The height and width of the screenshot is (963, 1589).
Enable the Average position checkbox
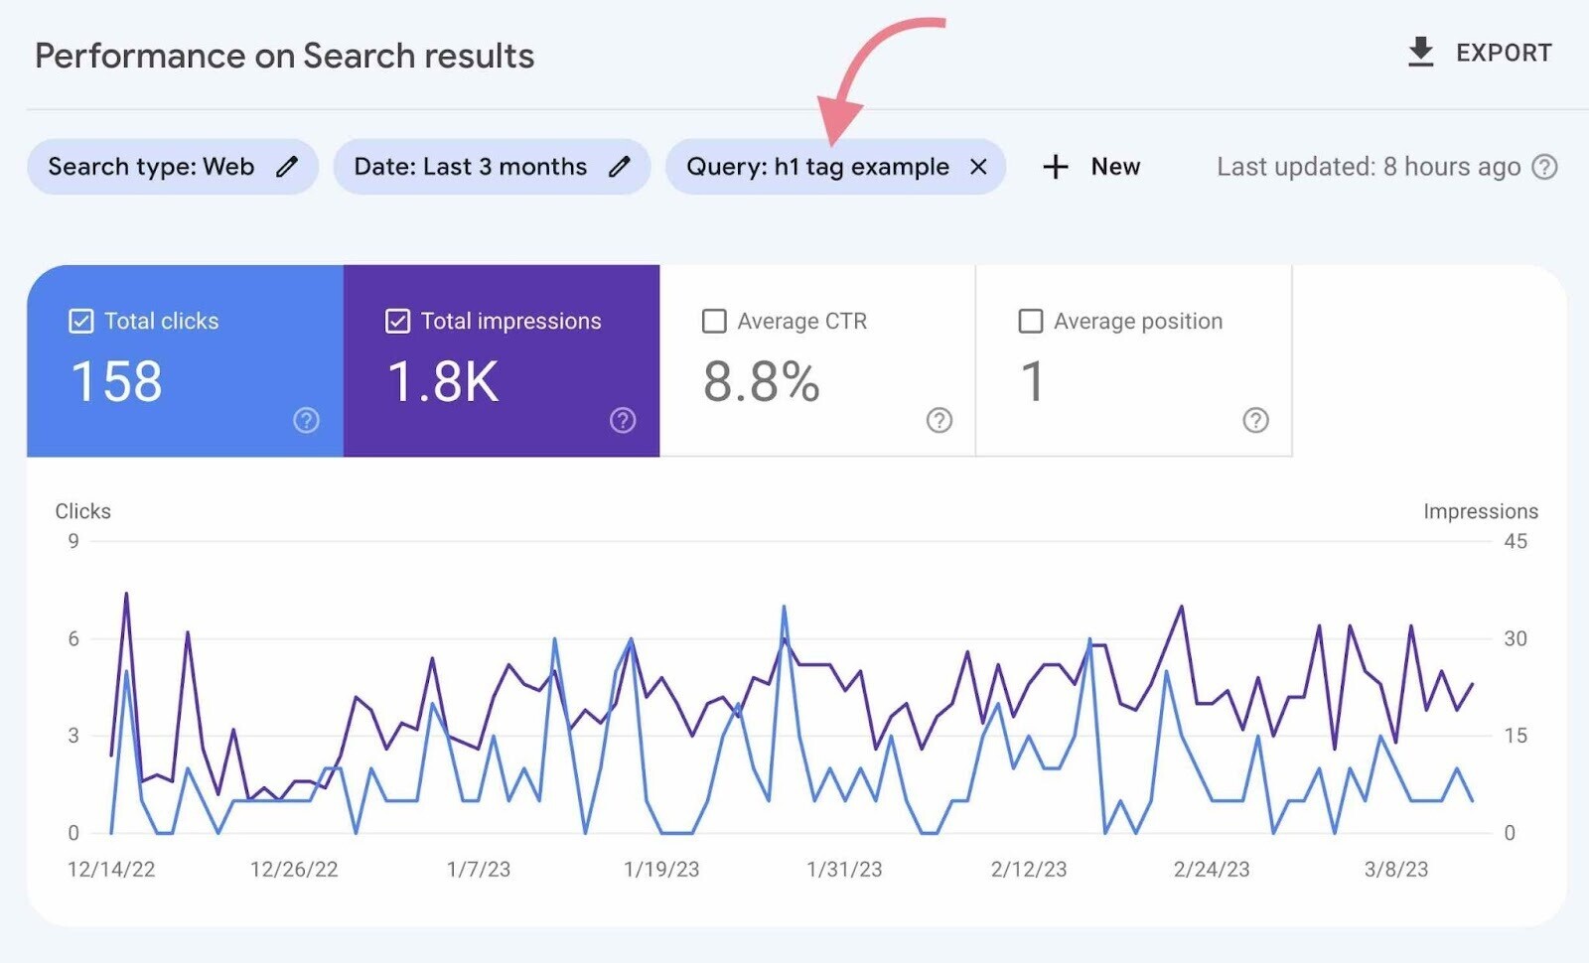tap(1030, 321)
